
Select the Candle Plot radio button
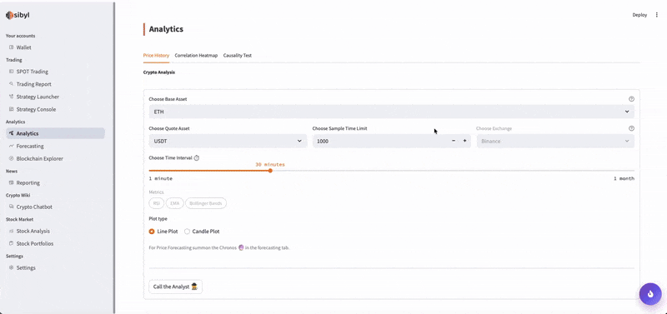[187, 232]
